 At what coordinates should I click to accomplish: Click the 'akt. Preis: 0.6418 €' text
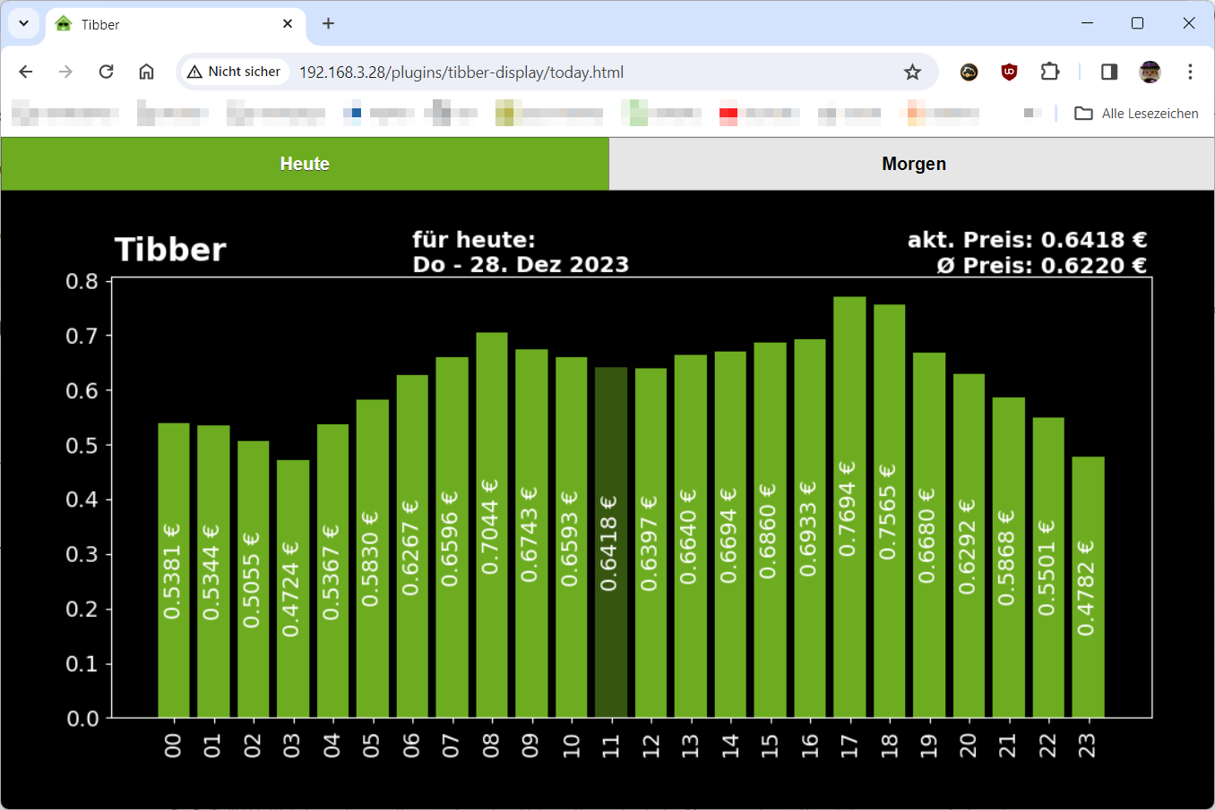[x=1027, y=240]
